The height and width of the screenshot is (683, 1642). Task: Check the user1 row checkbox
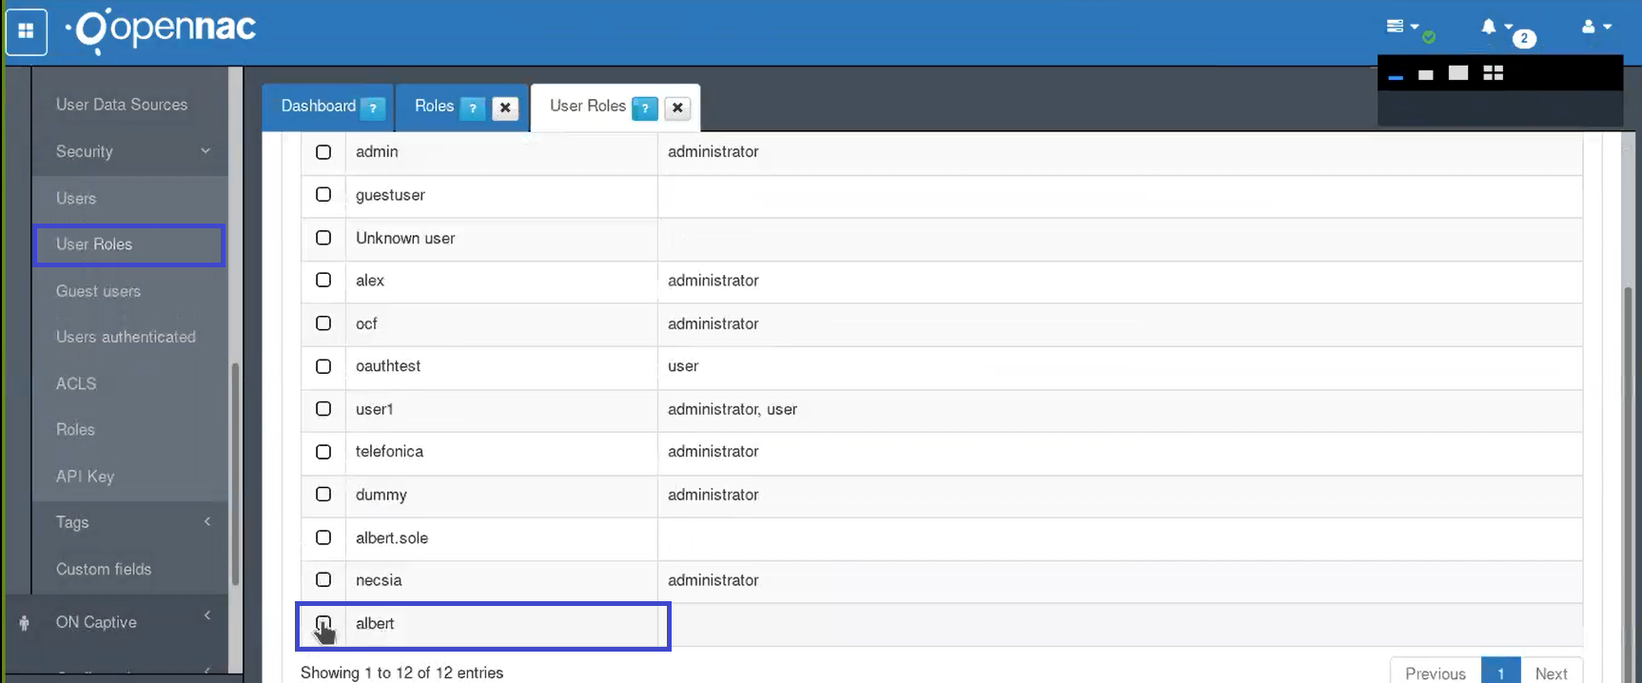click(323, 408)
